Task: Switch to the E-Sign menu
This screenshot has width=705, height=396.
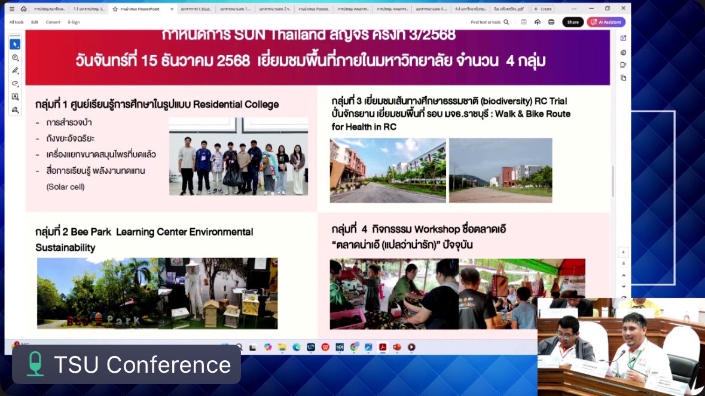Action: (74, 22)
